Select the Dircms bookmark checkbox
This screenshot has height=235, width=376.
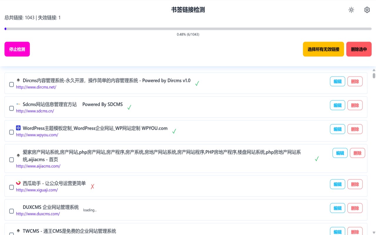[11, 85]
